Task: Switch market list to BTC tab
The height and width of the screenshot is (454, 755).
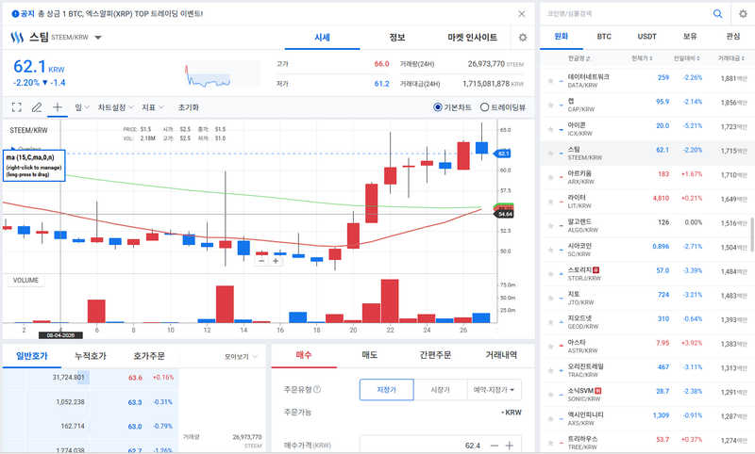Action: (604, 37)
